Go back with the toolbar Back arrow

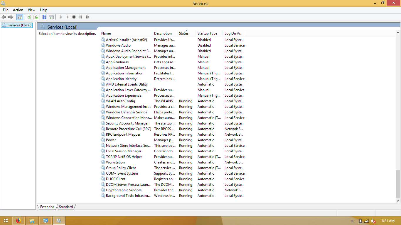tap(4, 17)
